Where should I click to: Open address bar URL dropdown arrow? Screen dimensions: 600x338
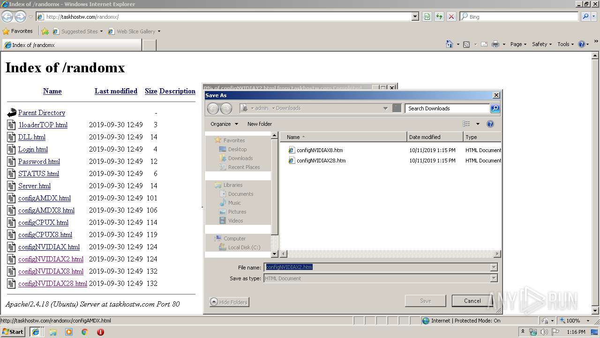pos(415,16)
